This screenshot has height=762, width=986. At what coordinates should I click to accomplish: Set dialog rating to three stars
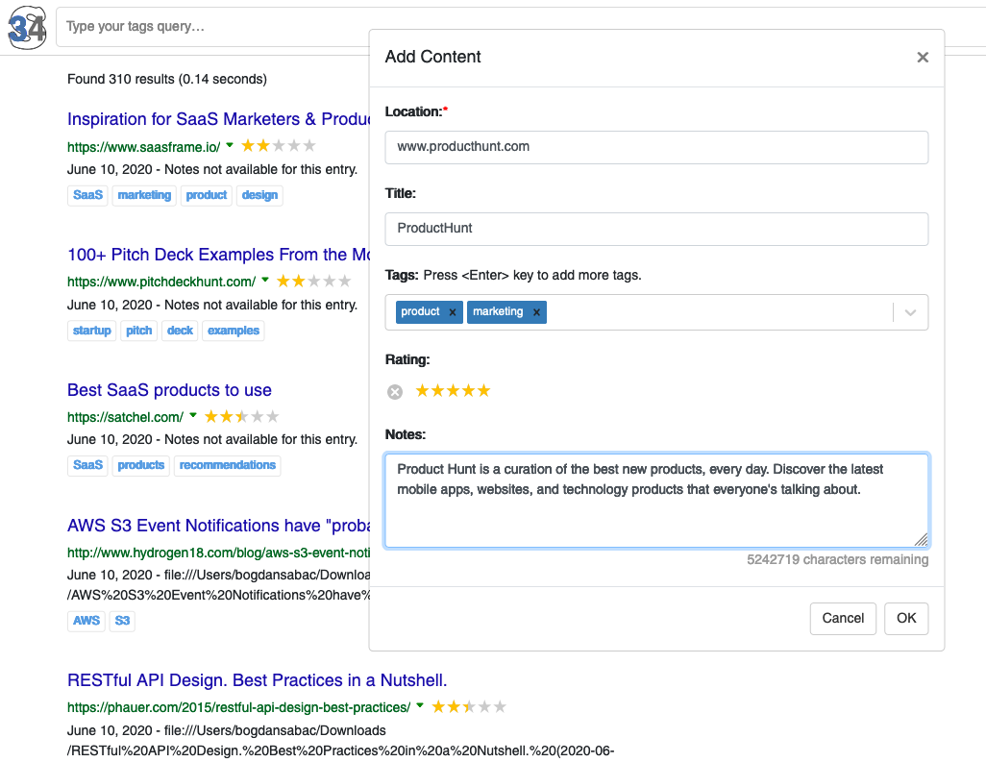(x=453, y=391)
